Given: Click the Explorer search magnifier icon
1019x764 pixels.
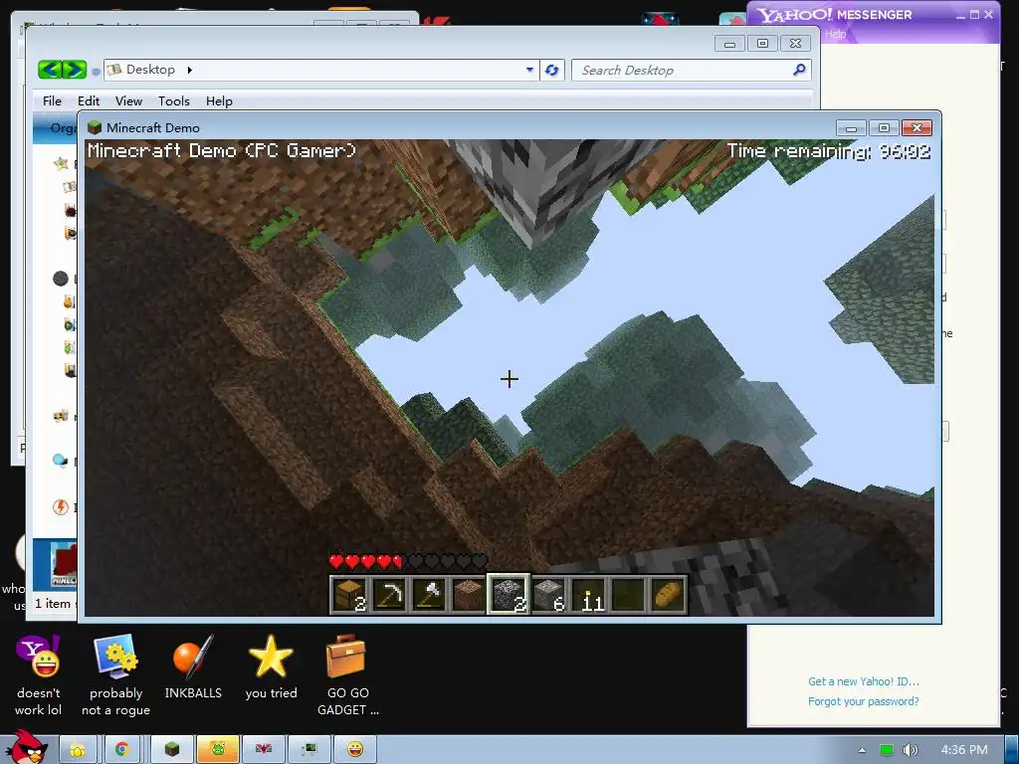Looking at the screenshot, I should coord(799,70).
